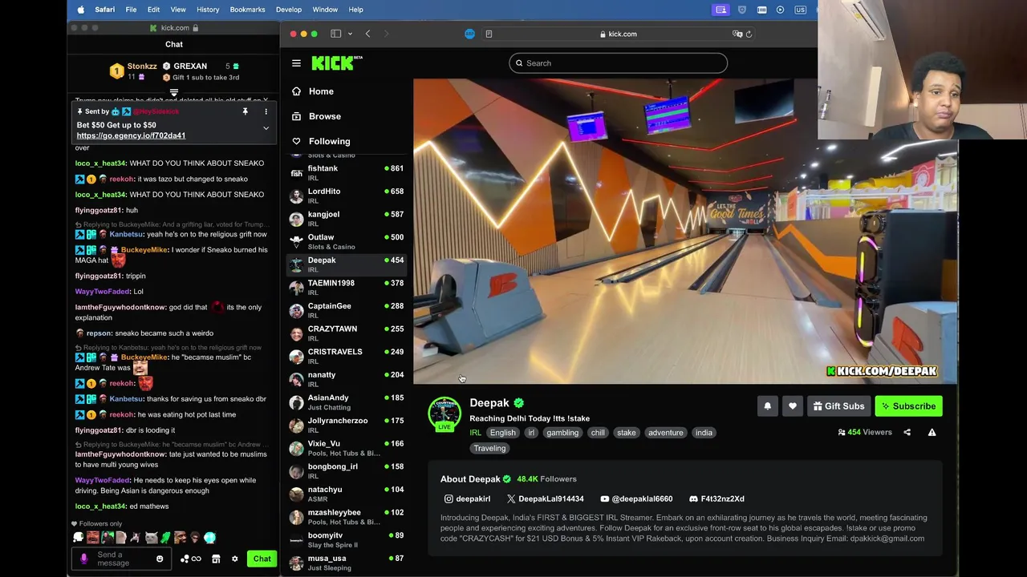Collapse the gift leaderboard arrow
Screen dimensions: 1027x577
tap(173, 93)
